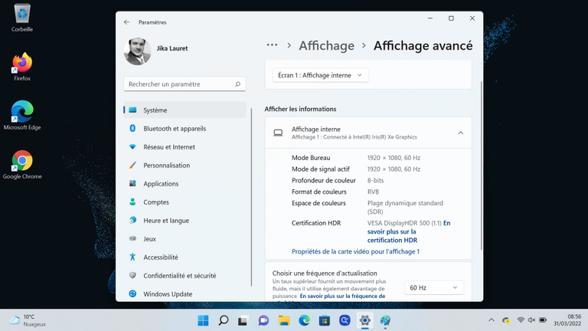
Task: Open Microsoft Store from the taskbar
Action: pyautogui.click(x=325, y=320)
